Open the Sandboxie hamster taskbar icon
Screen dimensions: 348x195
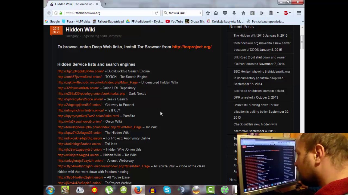tap(65, 190)
